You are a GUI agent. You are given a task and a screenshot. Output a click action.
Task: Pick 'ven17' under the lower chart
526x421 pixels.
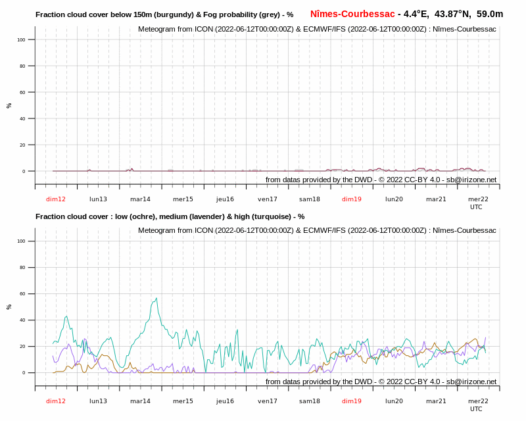[x=268, y=401]
